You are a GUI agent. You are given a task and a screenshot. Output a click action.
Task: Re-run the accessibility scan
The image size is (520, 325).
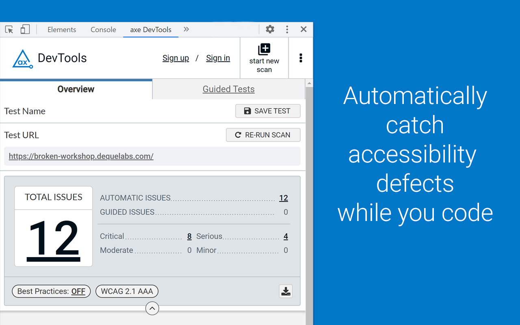263,134
